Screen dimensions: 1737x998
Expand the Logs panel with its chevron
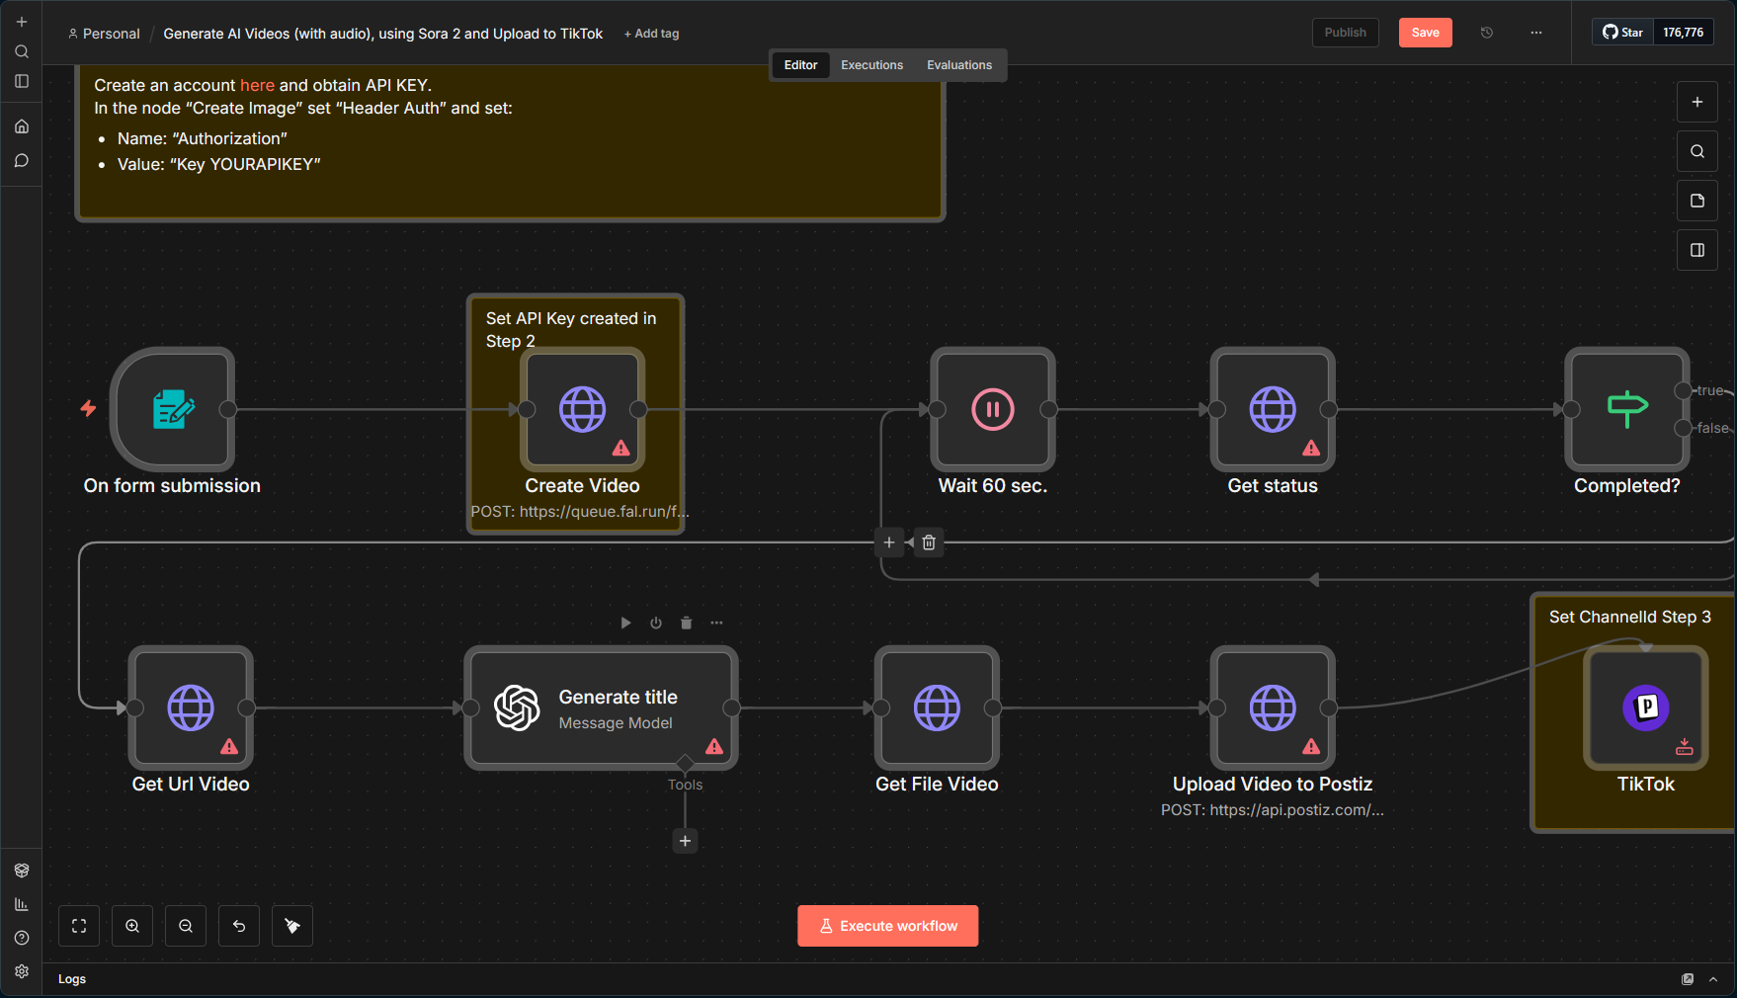point(1712,979)
